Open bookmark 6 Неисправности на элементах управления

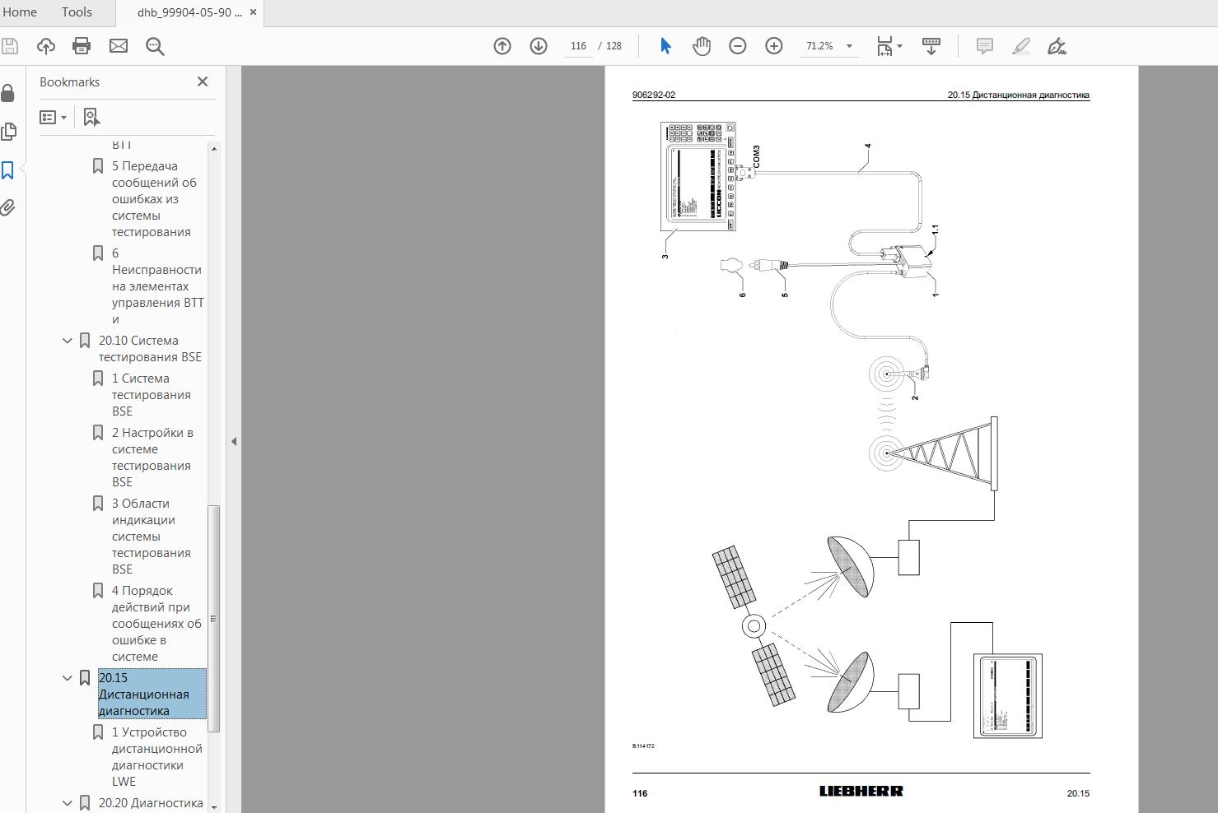(157, 286)
